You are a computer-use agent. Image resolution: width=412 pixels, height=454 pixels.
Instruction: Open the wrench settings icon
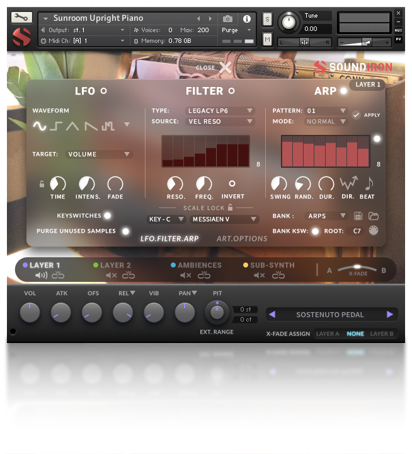(x=21, y=18)
